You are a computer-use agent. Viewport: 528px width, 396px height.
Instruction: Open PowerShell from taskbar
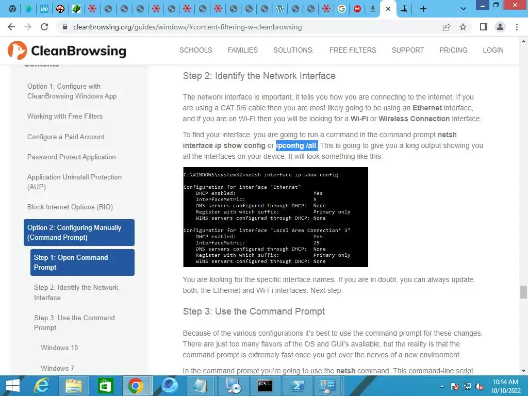(296, 386)
